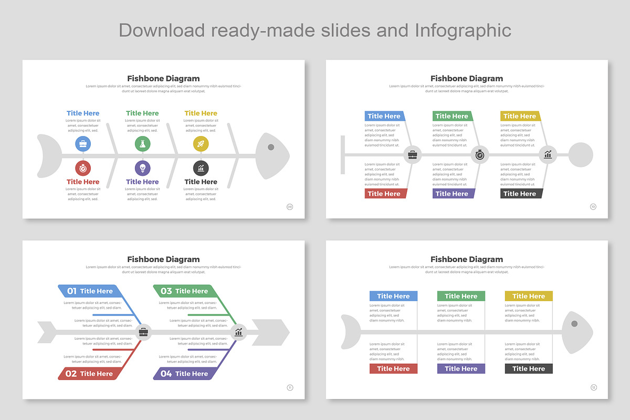
Task: Click the gray briefcase icon on slide 10
Action: point(413,155)
